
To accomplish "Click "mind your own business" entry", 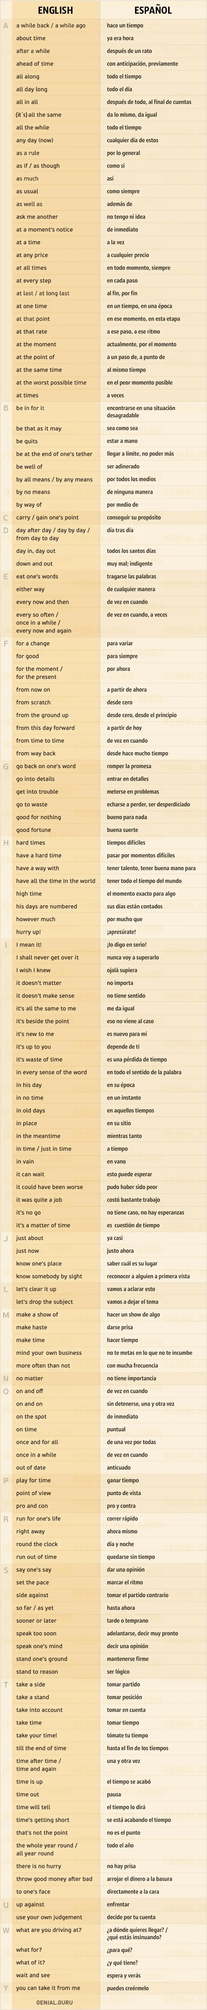I will pyautogui.click(x=48, y=1353).
